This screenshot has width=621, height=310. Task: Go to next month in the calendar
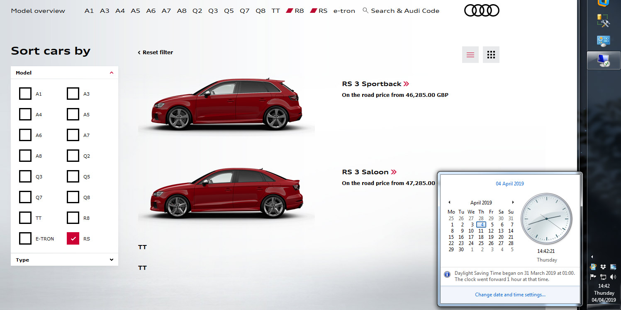(x=513, y=202)
